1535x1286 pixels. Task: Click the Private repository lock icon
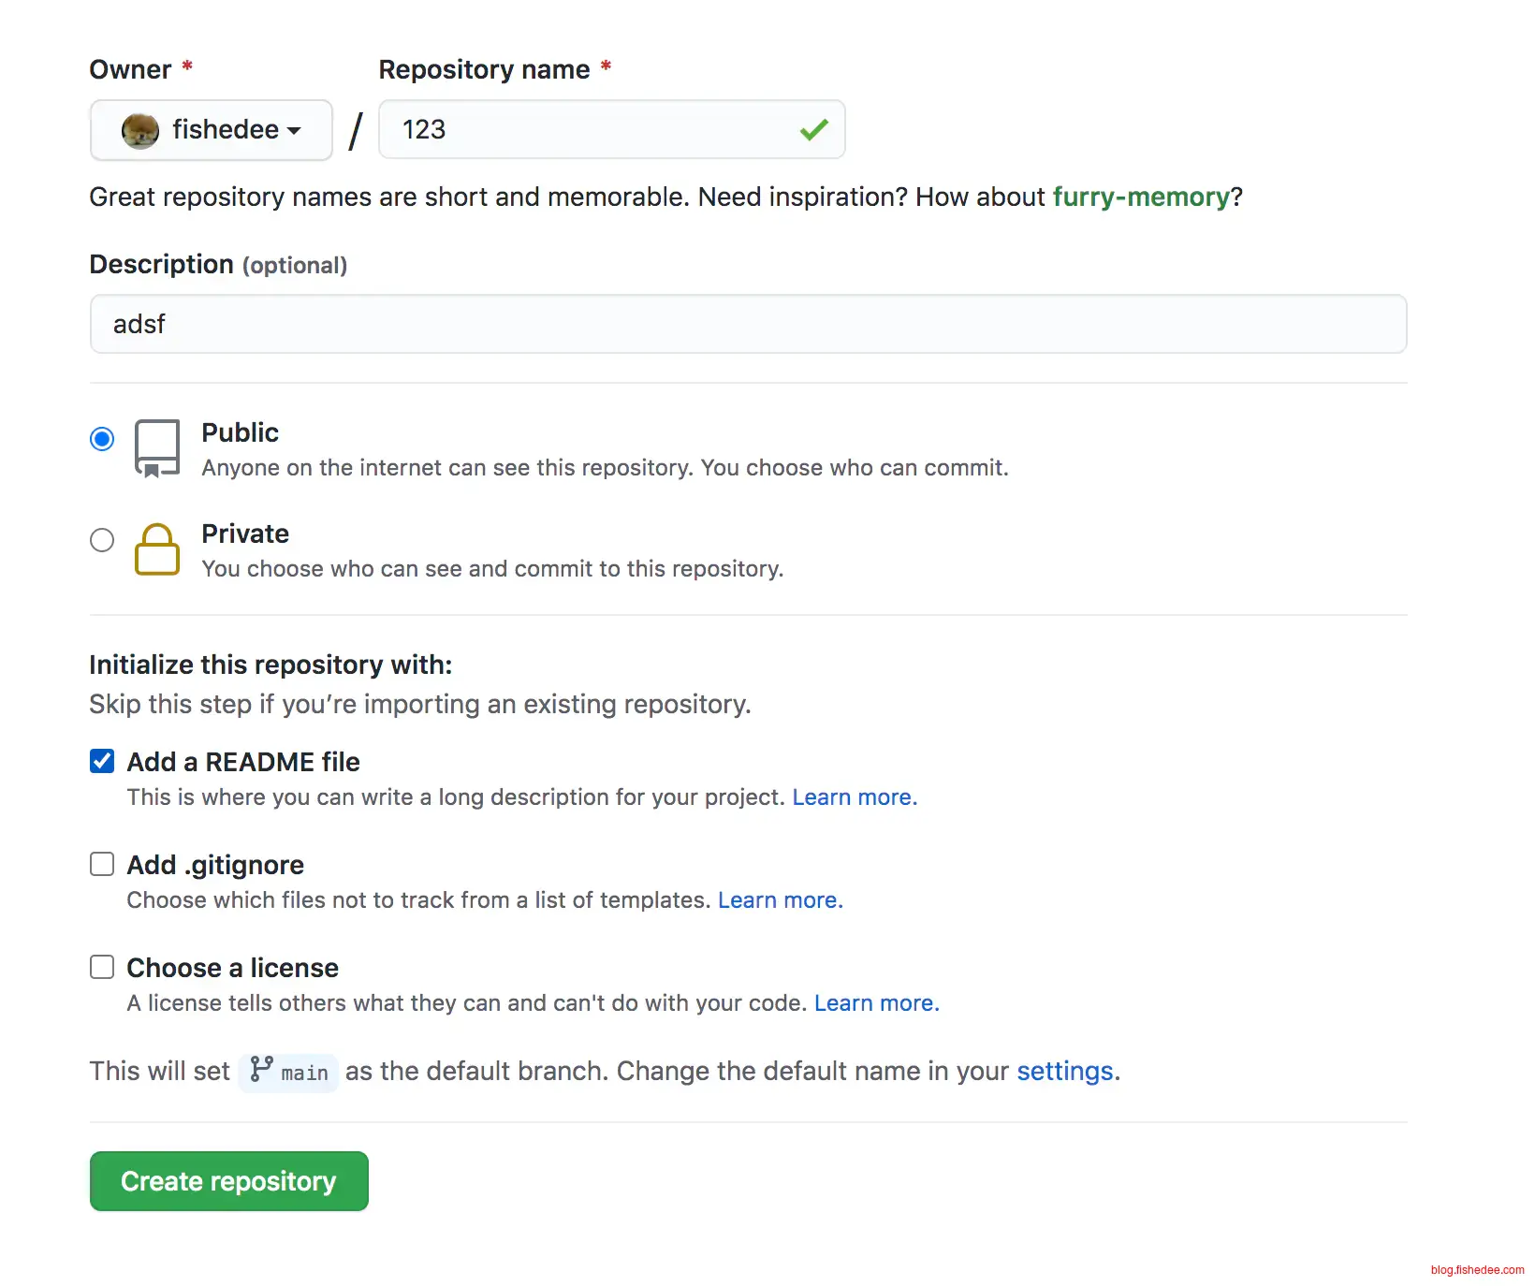[157, 549]
